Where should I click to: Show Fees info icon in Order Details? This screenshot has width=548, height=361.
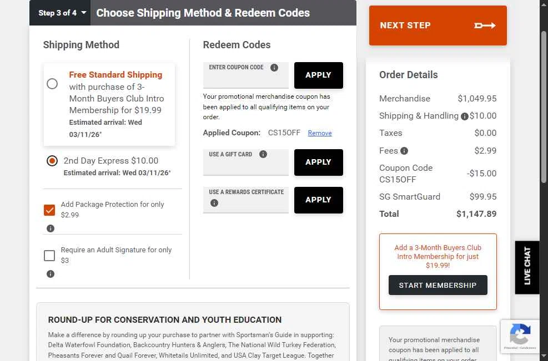click(404, 151)
